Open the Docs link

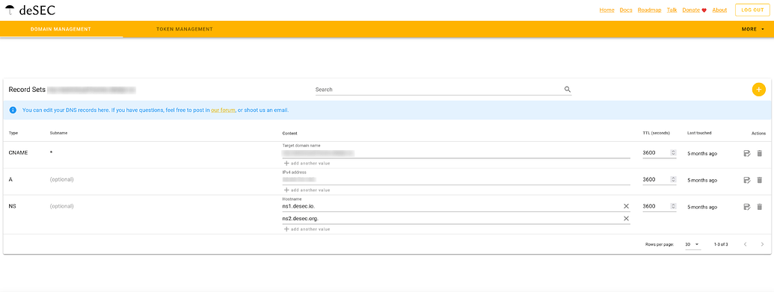(626, 10)
